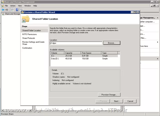Image resolution: width=160 pixels, height=116 pixels.
Task: Click the Share and Storage tree node icon
Action: click(x=3, y=14)
